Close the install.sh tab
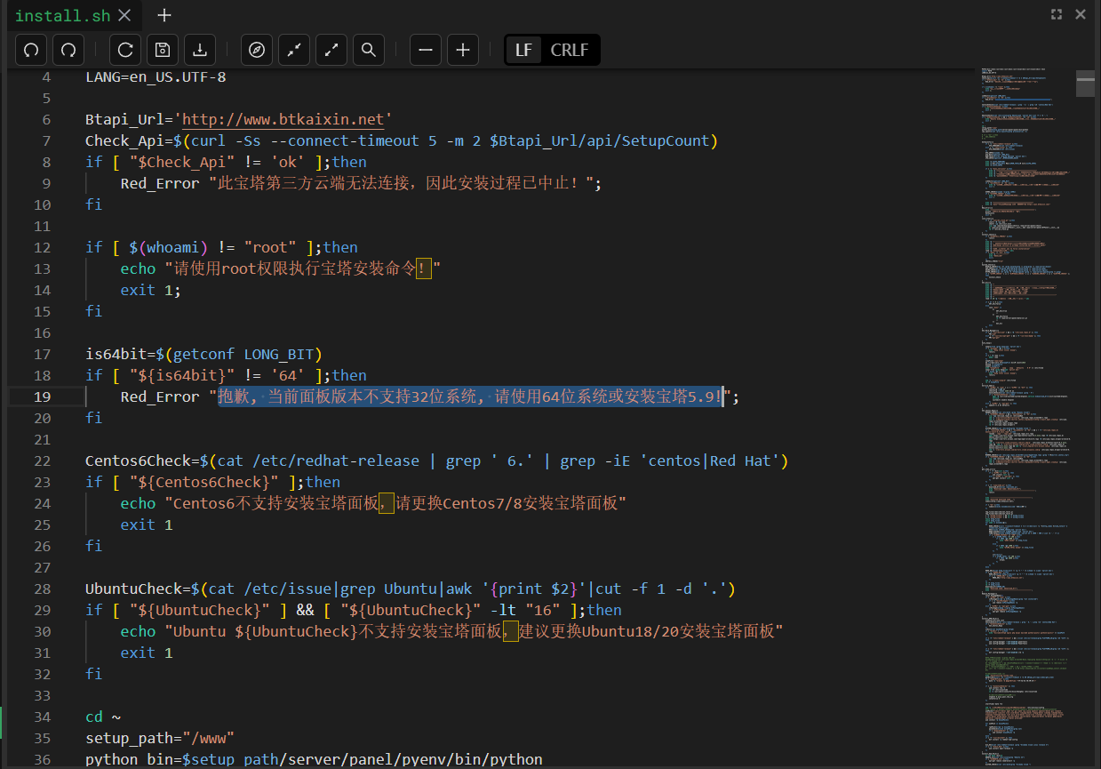 click(x=124, y=15)
